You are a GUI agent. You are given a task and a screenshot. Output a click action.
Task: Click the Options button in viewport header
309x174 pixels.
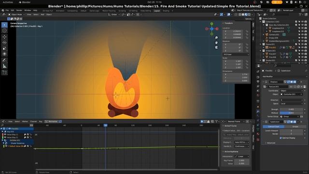click(249, 19)
